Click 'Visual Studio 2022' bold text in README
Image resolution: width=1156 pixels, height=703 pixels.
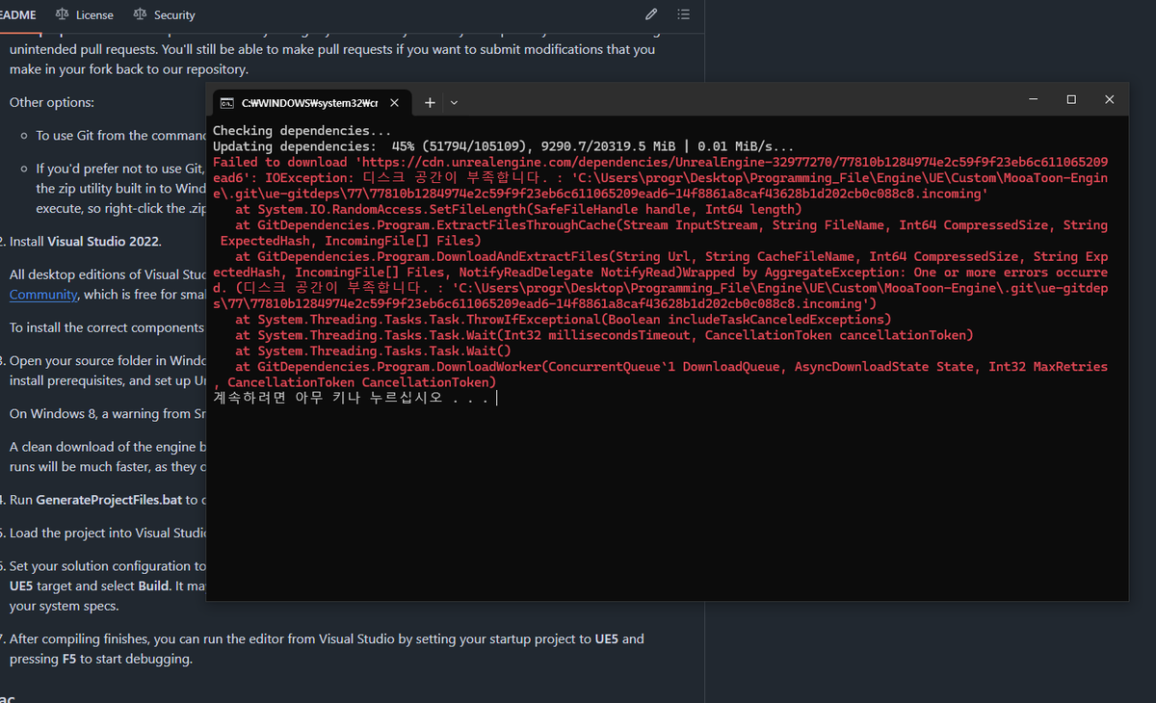tap(104, 241)
